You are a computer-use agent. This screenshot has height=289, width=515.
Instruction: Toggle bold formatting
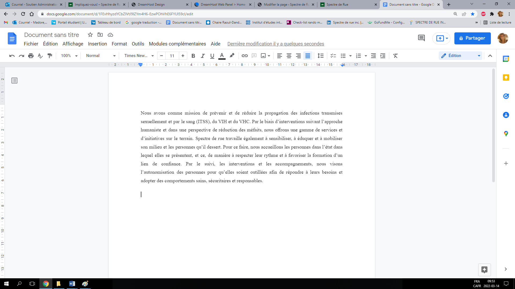coord(193,56)
